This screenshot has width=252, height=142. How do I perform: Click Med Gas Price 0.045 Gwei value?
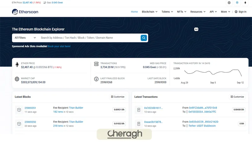[x=149, y=67]
